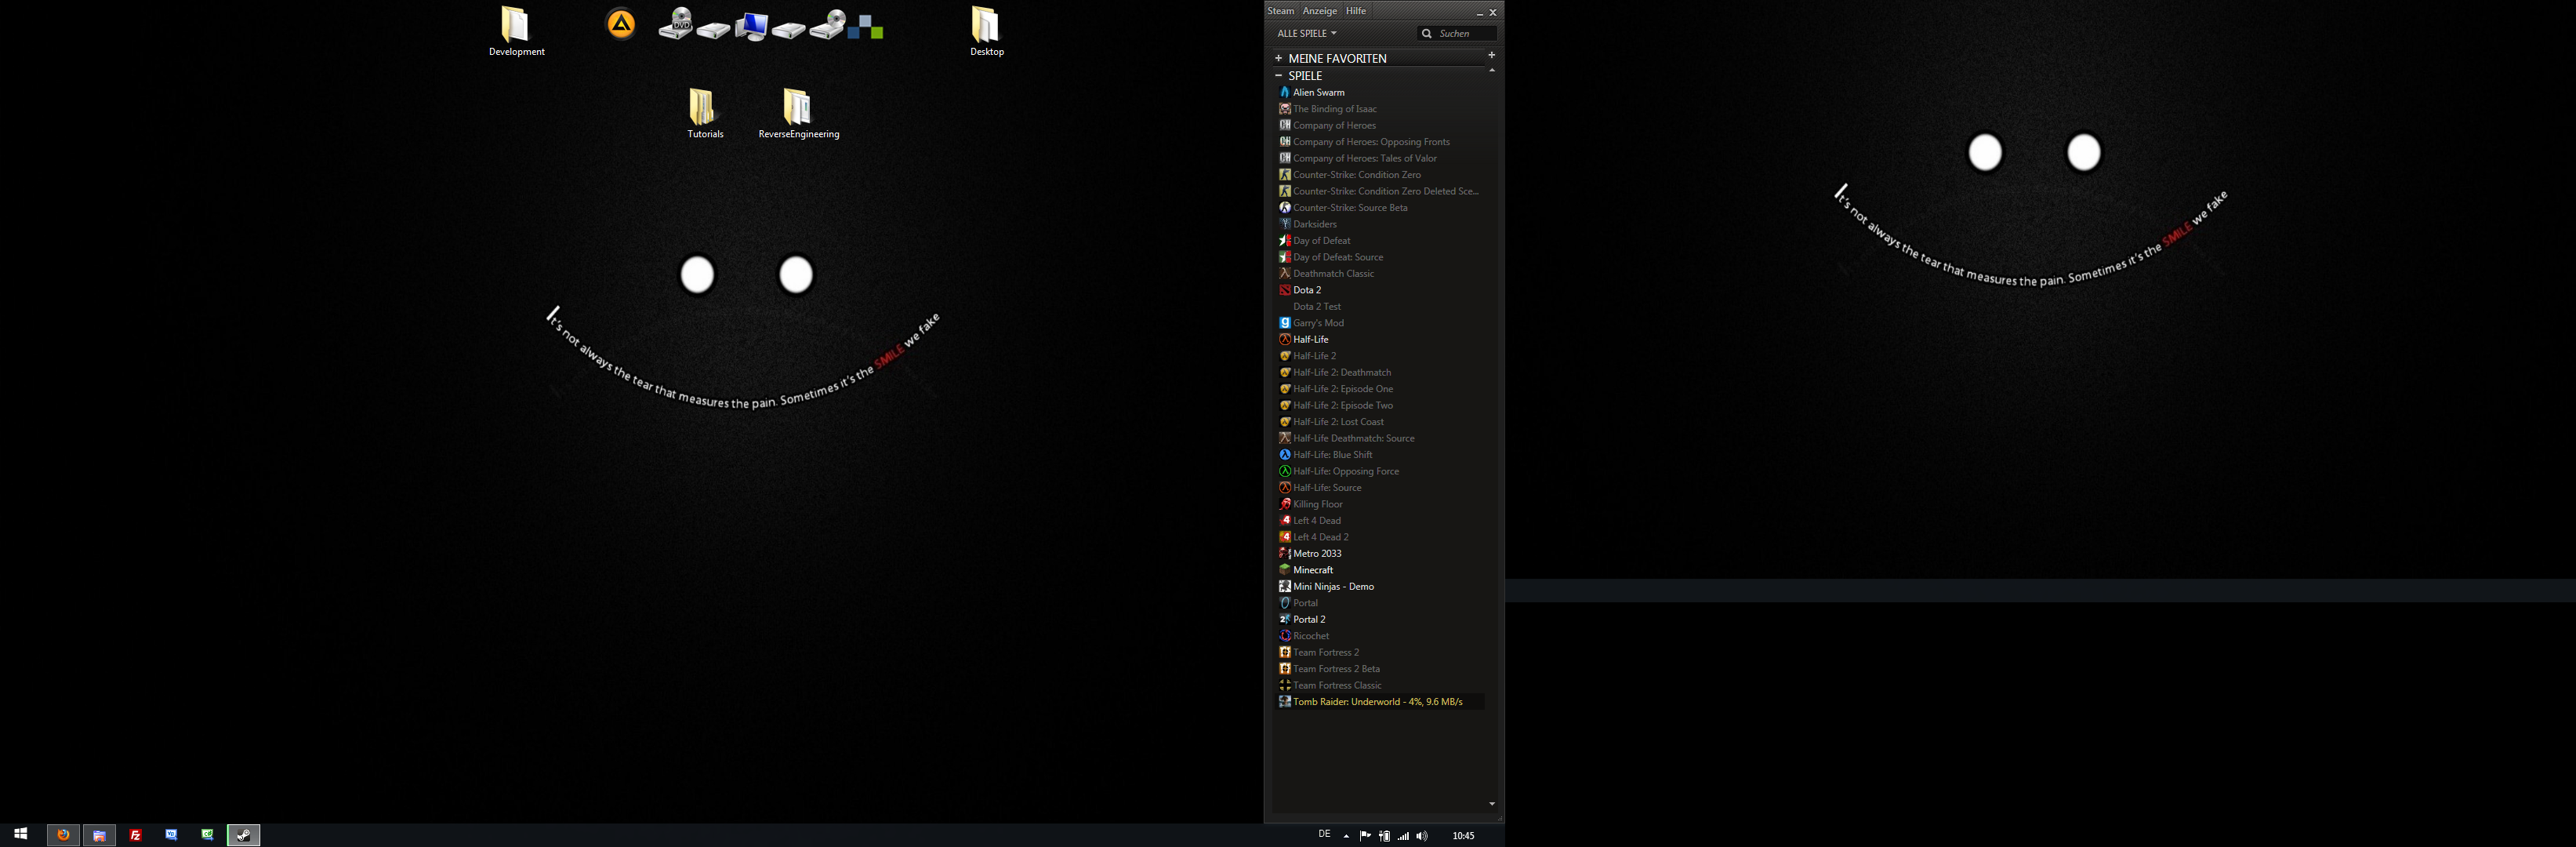Viewport: 2576px width, 847px height.
Task: Click the search magnifier icon in Steam
Action: coord(1427,34)
